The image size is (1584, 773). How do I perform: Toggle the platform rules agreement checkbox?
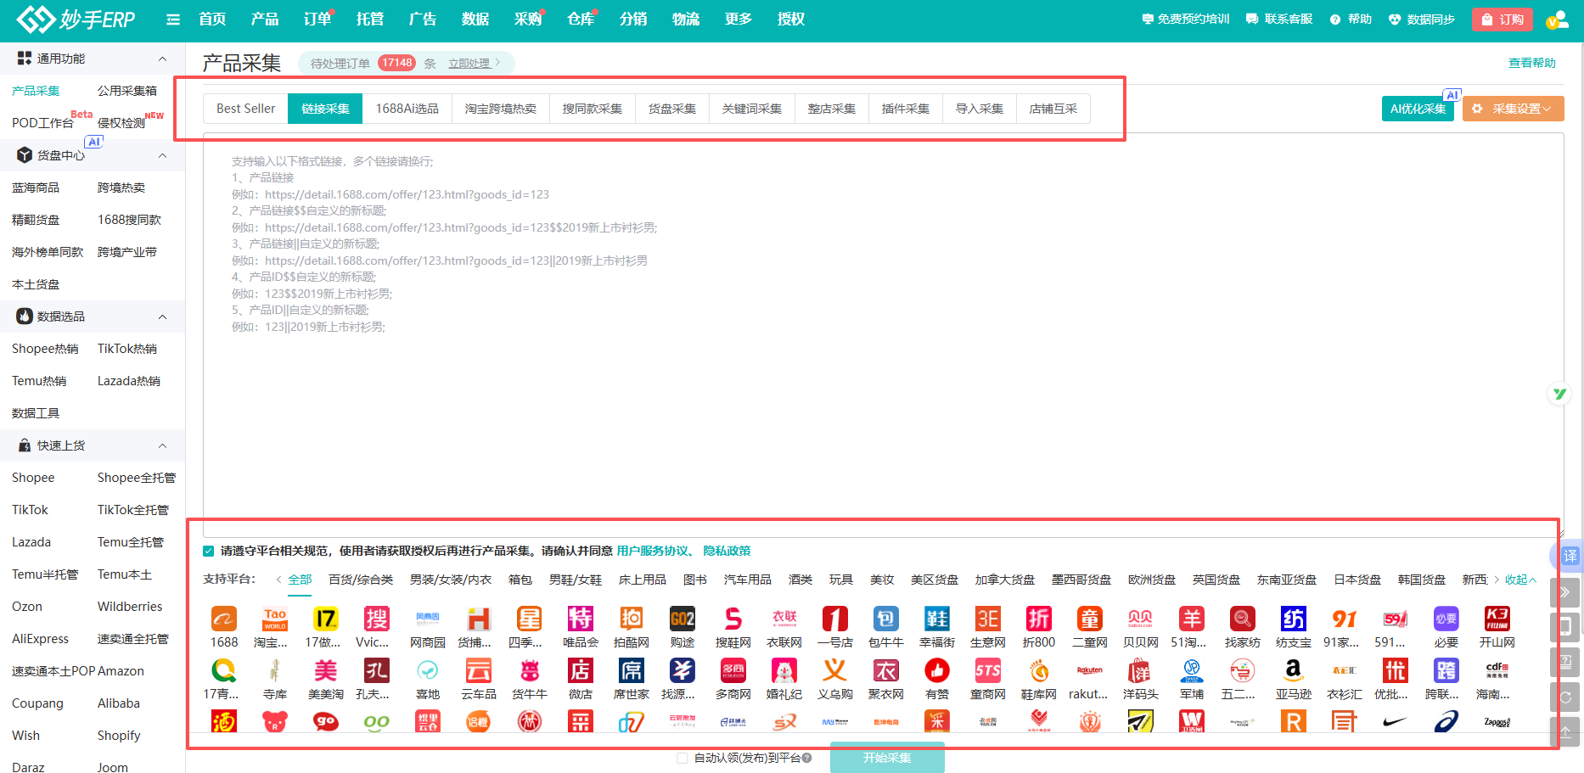(x=209, y=552)
